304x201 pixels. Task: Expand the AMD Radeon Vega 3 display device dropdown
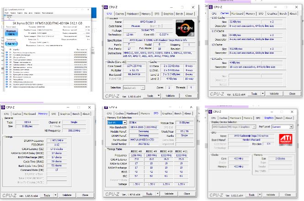pyautogui.click(x=254, y=127)
